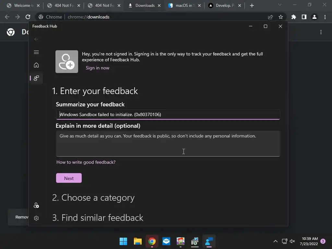332x249 pixels.
Task: Click the muted volume tray icon
Action: 292,241
